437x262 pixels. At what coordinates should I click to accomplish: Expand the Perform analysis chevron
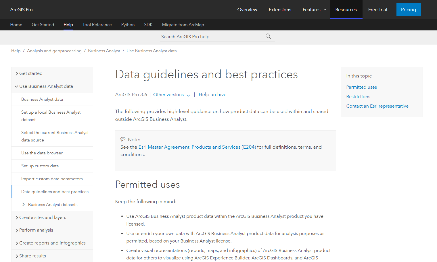tap(17, 230)
